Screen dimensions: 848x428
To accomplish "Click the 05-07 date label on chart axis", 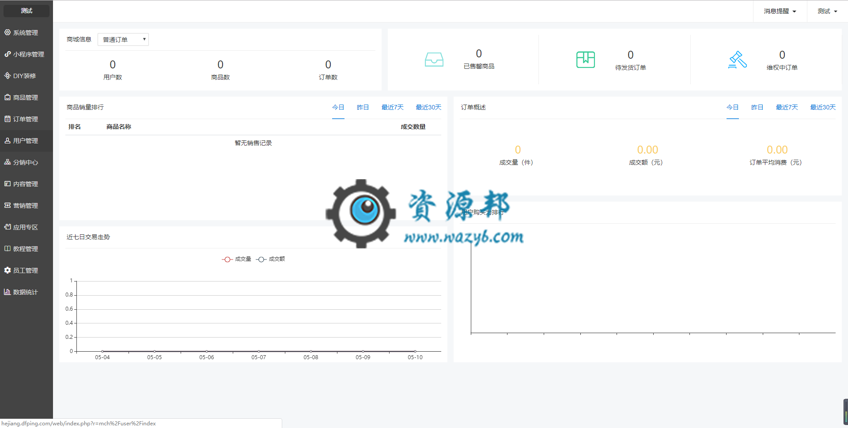I will 259,357.
